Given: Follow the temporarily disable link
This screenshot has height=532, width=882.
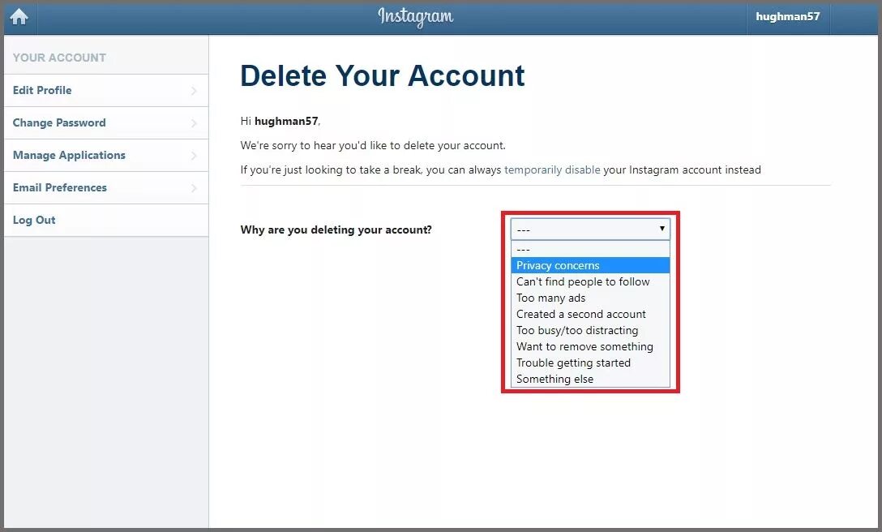Looking at the screenshot, I should [x=552, y=170].
